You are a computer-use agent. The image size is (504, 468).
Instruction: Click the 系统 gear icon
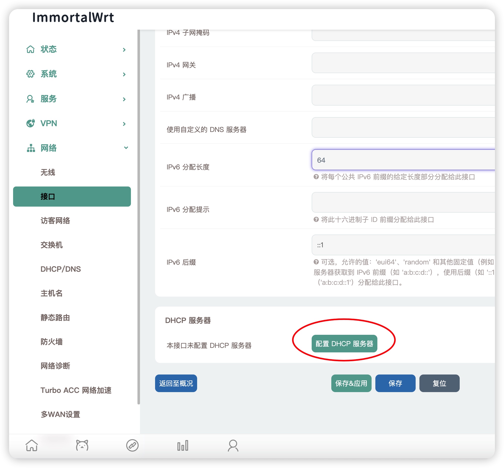(x=31, y=74)
